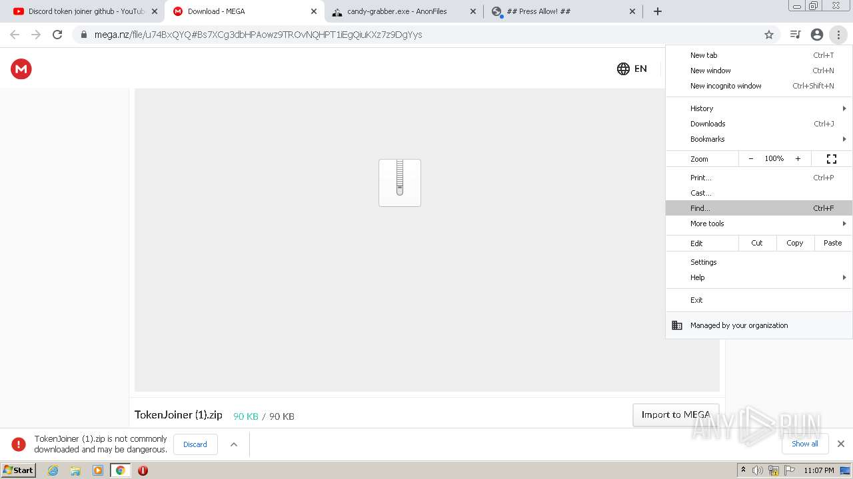This screenshot has width=853, height=479.
Task: Click Copy in the Edit row
Action: (795, 243)
